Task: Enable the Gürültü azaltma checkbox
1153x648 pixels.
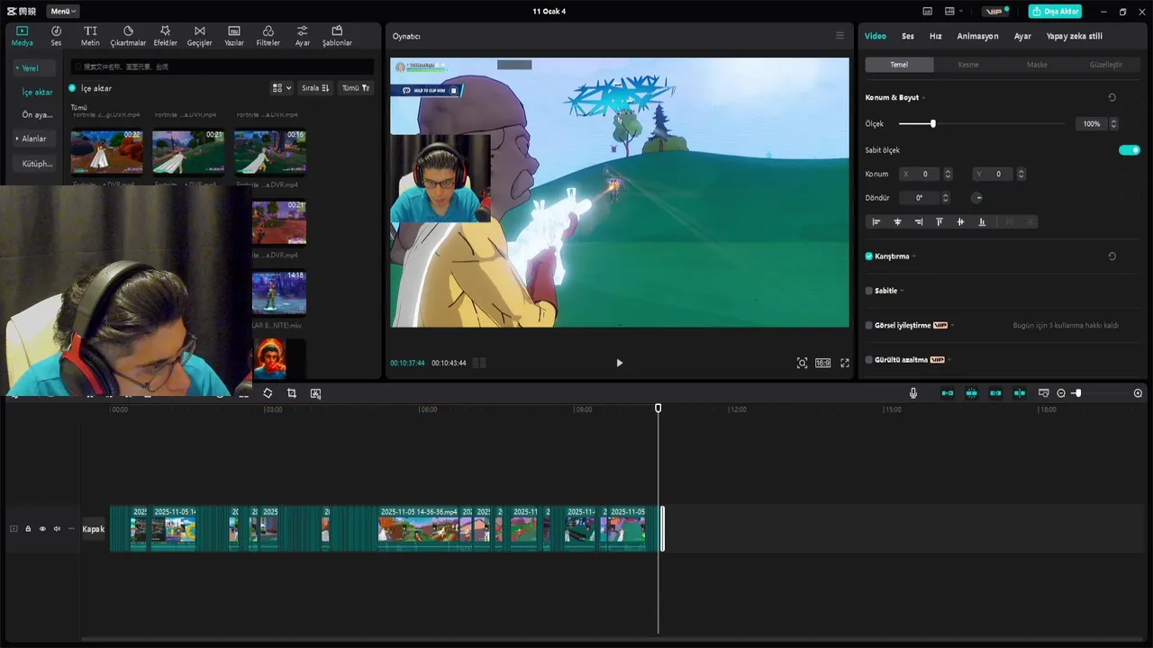Action: (869, 360)
